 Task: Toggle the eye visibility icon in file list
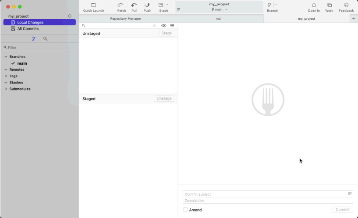[x=164, y=26]
